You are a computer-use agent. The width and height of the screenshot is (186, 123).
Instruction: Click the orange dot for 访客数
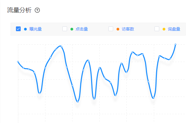pos(118,29)
